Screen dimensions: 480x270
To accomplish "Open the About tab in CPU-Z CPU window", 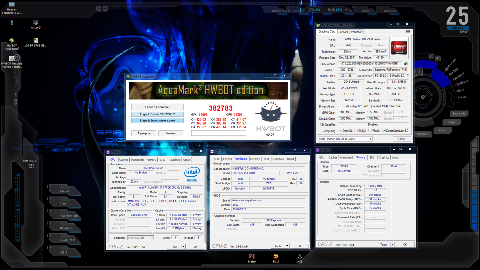I will point(186,160).
